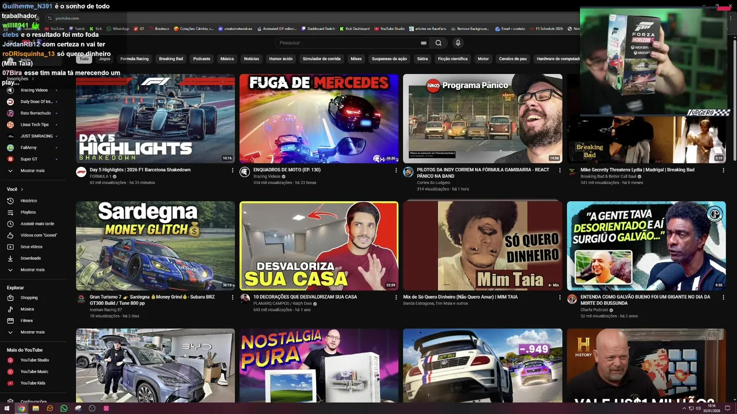Open Música under Explorar
The width and height of the screenshot is (737, 414).
[x=27, y=309]
